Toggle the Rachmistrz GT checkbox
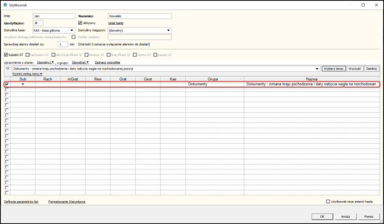 click(x=28, y=54)
